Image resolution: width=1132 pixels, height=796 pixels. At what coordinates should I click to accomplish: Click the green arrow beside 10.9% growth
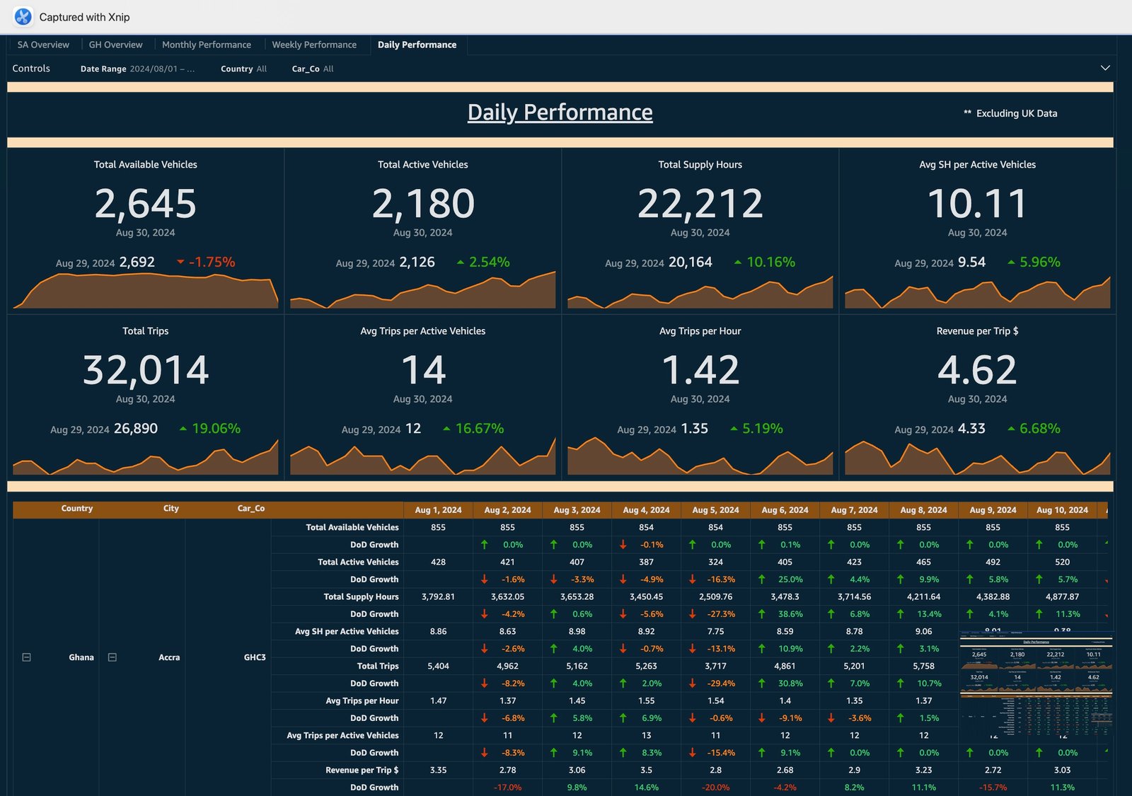[762, 648]
